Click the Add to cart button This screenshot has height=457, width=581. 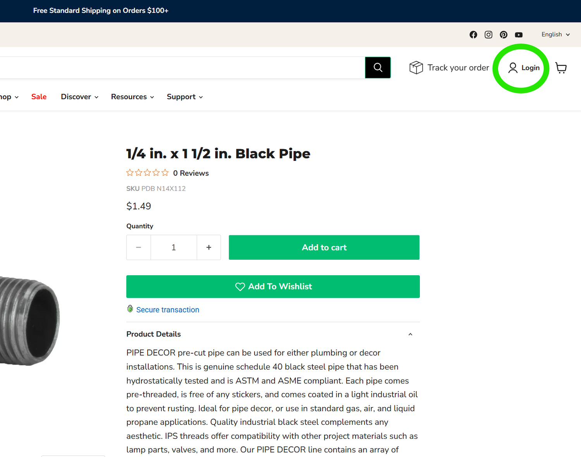[324, 247]
